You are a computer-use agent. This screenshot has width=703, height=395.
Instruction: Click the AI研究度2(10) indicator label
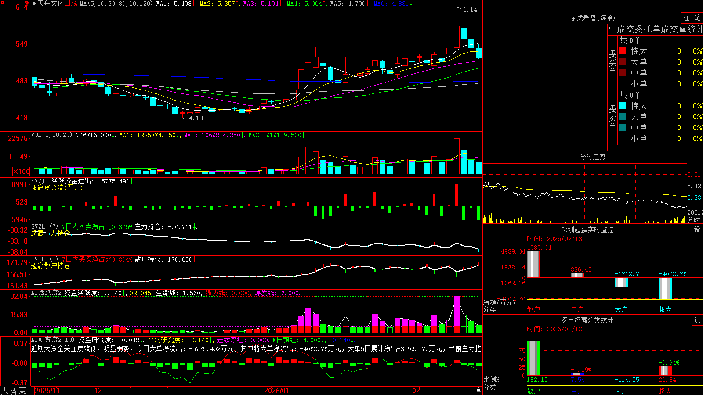click(x=53, y=340)
